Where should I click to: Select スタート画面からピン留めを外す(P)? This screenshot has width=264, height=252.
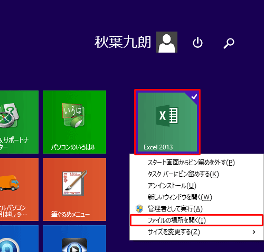196,163
